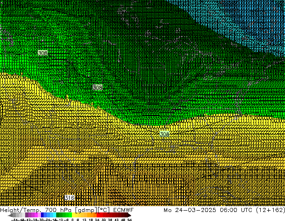Image resolution: width=285 pixels, height=221 pixels.
Task: Click the [°C] unit label
Action: point(104,210)
